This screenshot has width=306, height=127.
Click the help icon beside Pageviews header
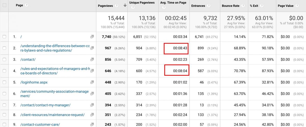(117, 6)
